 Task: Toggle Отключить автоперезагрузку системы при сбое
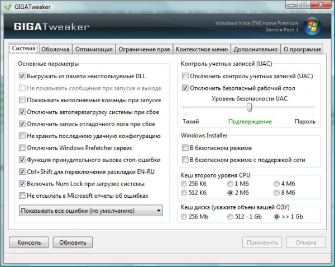pos(22,112)
